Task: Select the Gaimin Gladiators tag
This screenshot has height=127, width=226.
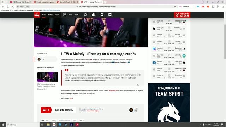Action: point(65,121)
